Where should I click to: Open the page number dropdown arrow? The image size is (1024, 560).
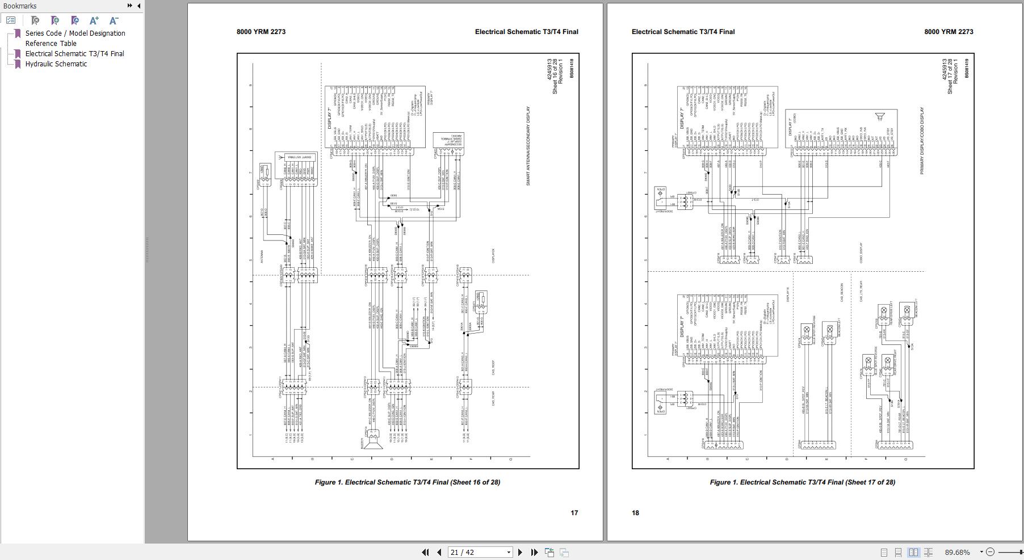509,552
